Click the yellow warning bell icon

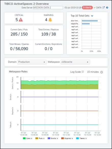point(50,20)
